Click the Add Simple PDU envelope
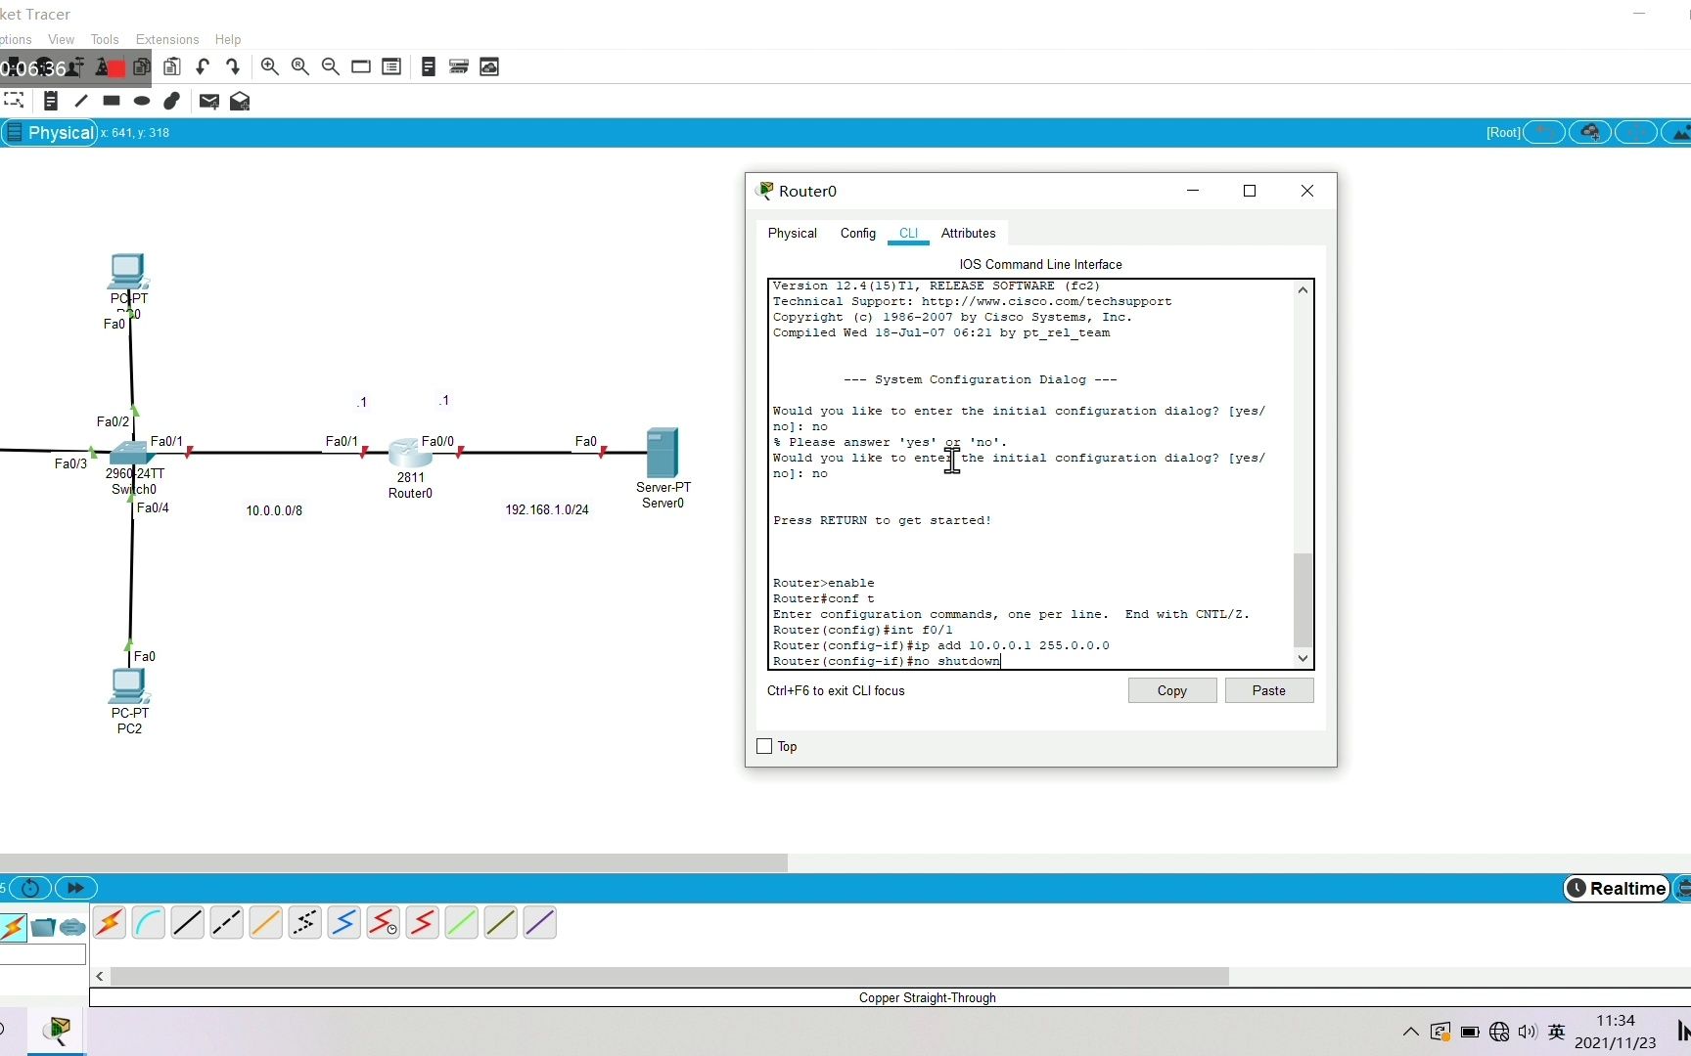The width and height of the screenshot is (1691, 1056). (208, 101)
